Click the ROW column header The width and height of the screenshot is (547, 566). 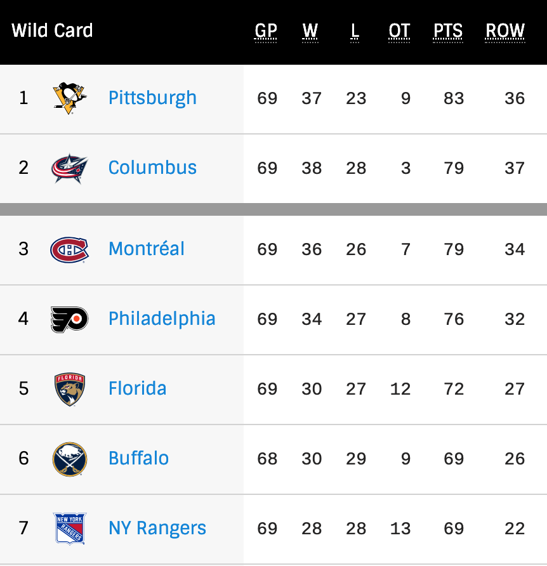505,30
